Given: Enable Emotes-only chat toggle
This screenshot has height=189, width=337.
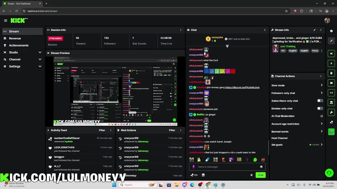Looking at the screenshot, I should click(x=320, y=108).
